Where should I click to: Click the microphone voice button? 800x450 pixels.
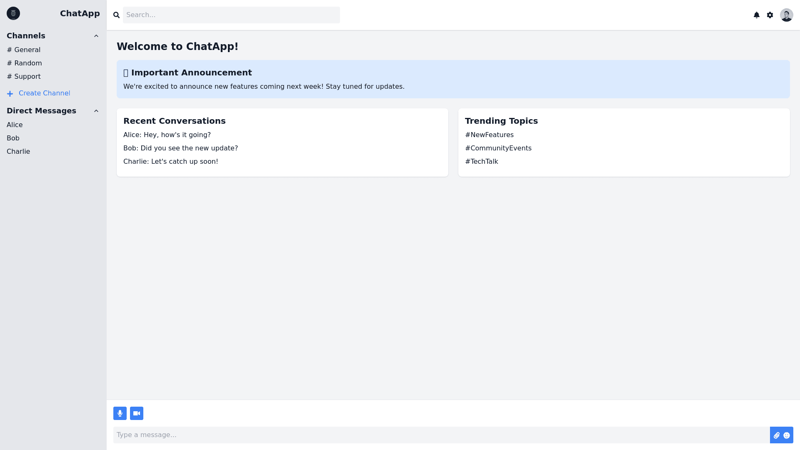pos(120,413)
